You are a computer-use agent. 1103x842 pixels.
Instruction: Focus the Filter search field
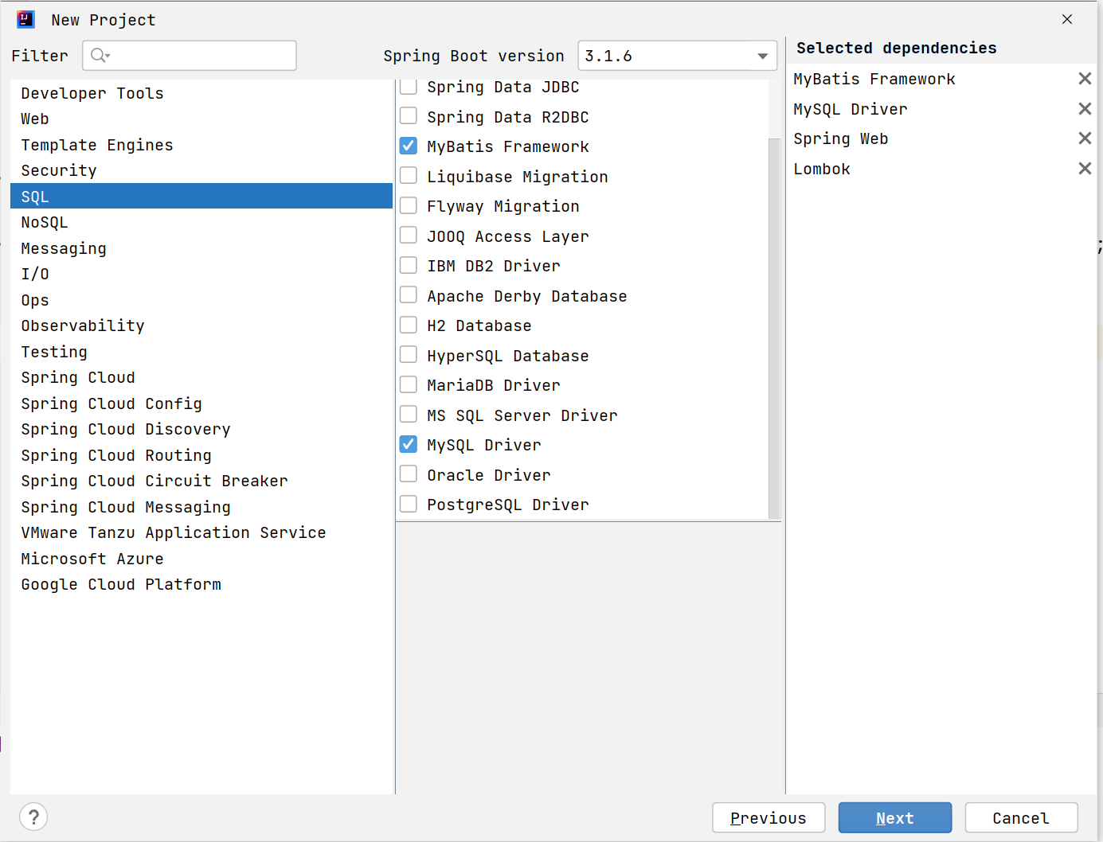click(x=190, y=56)
